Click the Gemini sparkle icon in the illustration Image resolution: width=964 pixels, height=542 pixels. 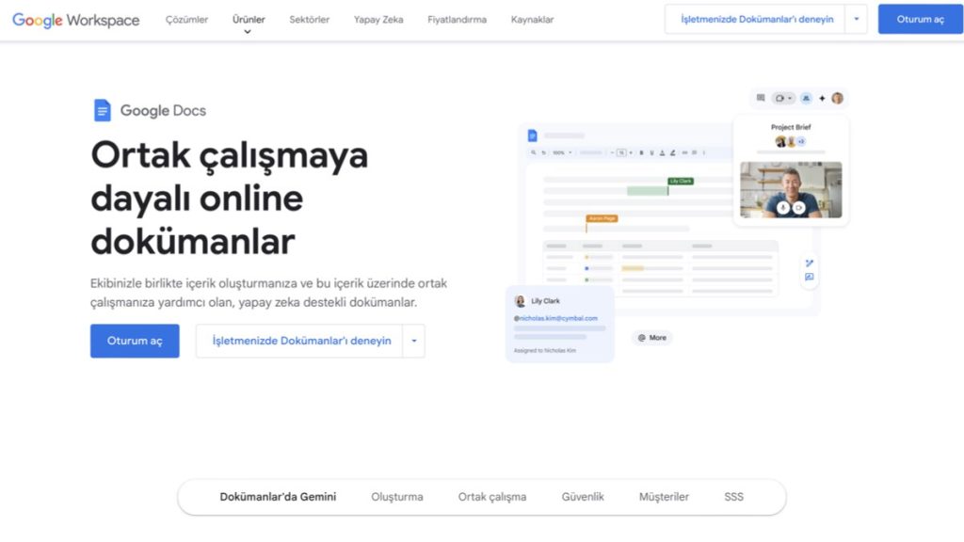(822, 98)
